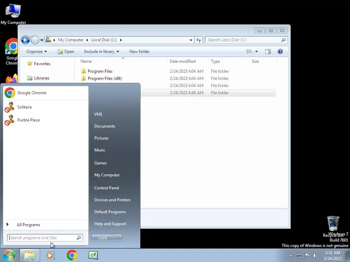Click the search magnifier in Explorer
Screen dimensions: 350x262
click(x=283, y=40)
